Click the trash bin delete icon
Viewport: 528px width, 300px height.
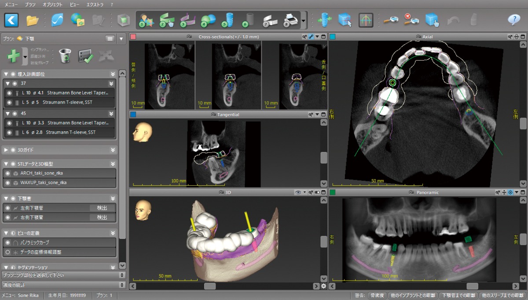coord(65,56)
